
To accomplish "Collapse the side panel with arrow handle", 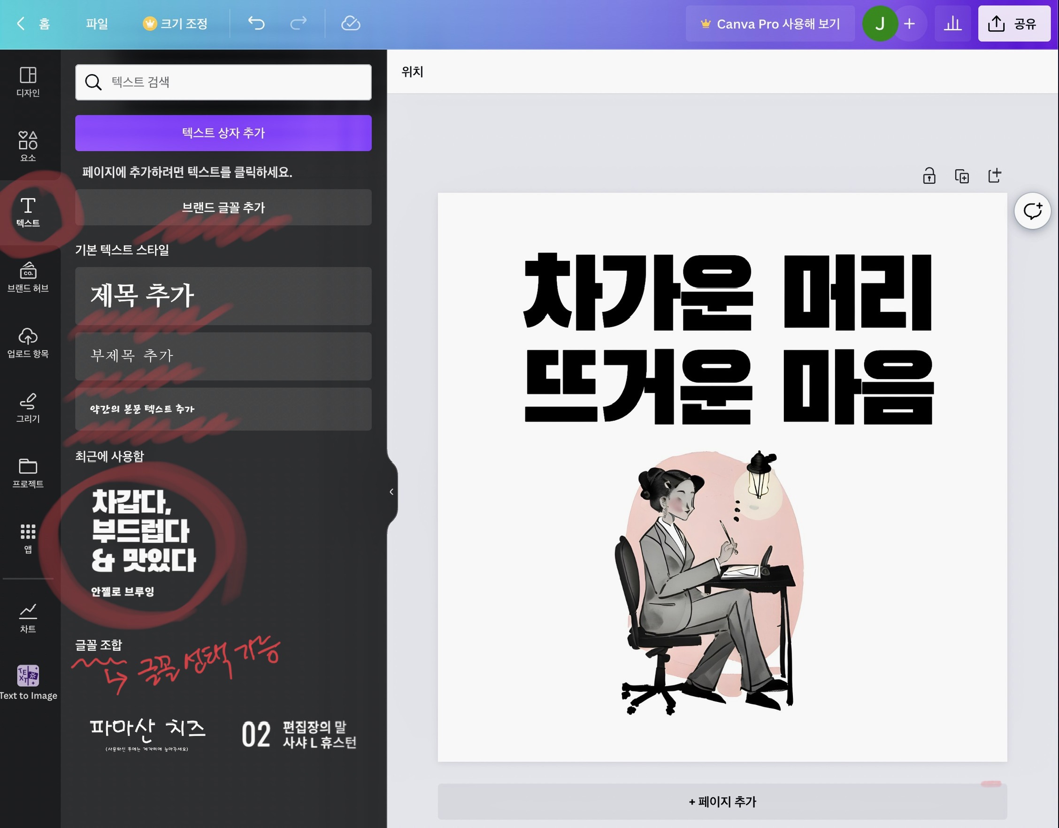I will [391, 492].
